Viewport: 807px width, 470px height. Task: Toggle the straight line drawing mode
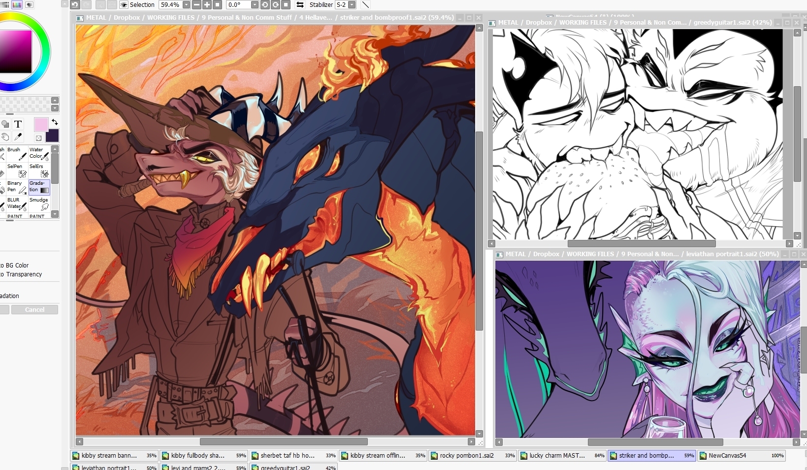365,5
